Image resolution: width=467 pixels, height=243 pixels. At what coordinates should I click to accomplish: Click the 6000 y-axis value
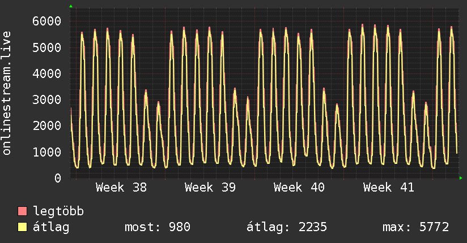point(47,21)
